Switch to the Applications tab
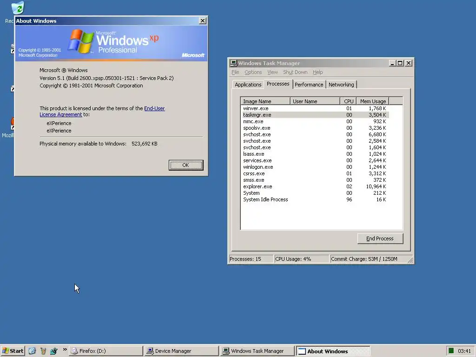The image size is (476, 357). (x=248, y=85)
